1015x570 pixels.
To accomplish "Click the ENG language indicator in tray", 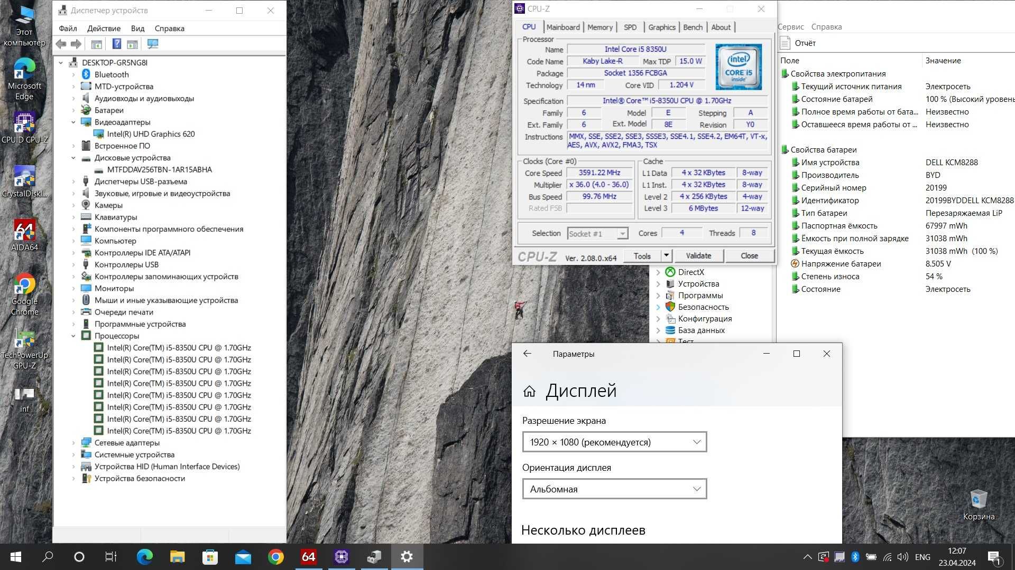I will (x=922, y=557).
